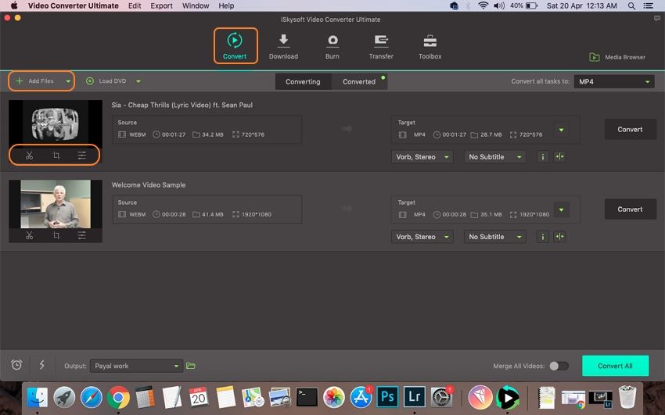
Task: Click Convert button for Sia Cheap Thrills video
Action: (631, 130)
